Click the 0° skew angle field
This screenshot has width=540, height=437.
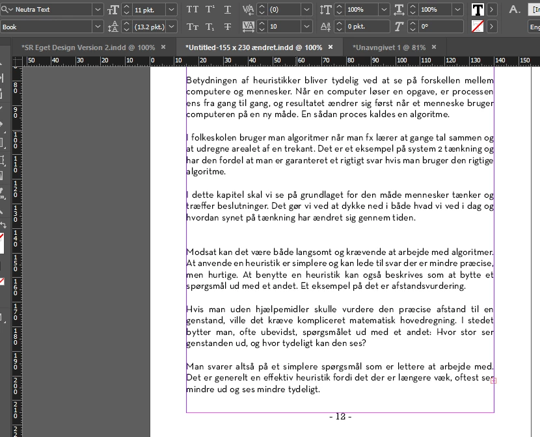(440, 27)
